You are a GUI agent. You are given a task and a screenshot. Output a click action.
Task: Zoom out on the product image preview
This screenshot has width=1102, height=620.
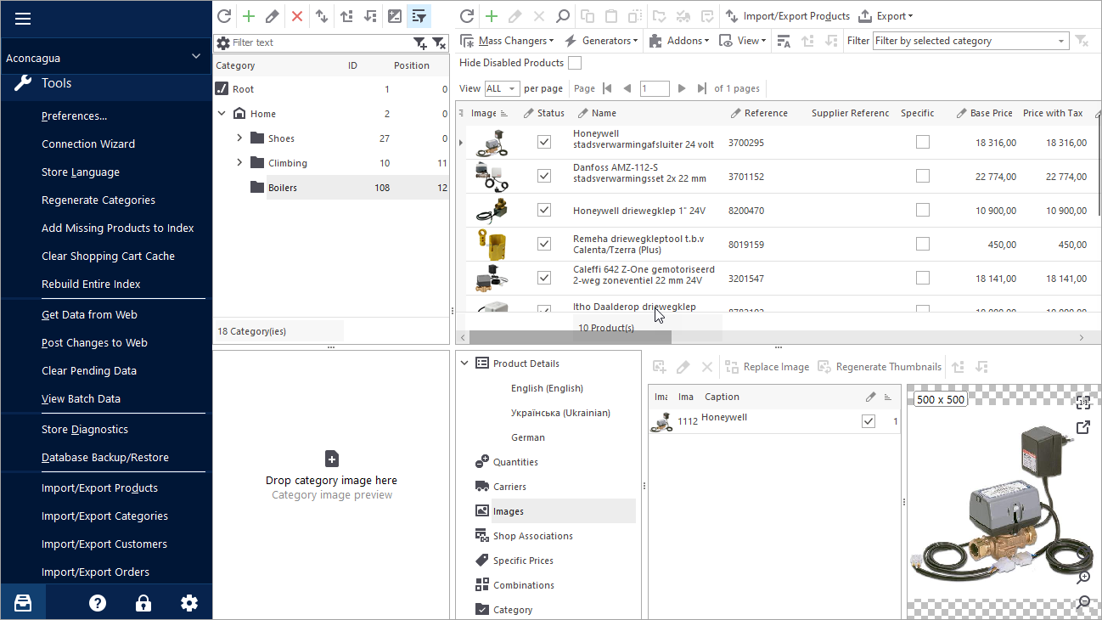(x=1083, y=602)
